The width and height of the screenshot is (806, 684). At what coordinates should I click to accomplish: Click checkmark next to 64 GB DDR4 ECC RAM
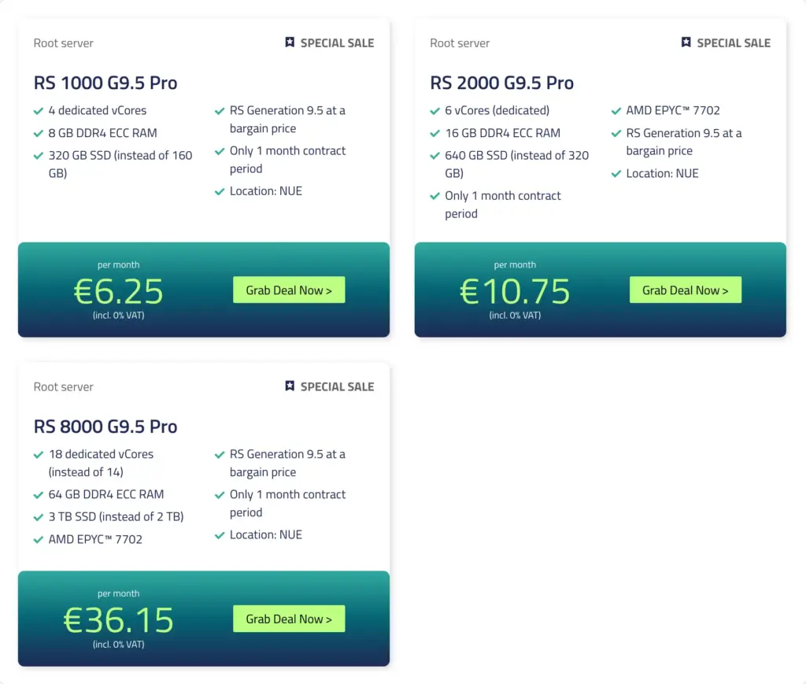[38, 495]
